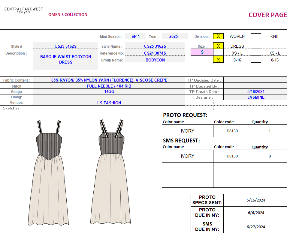Screen dimensions: 287x233
Task: Select TP Create Date 5/16/2024
Action: pos(255,91)
